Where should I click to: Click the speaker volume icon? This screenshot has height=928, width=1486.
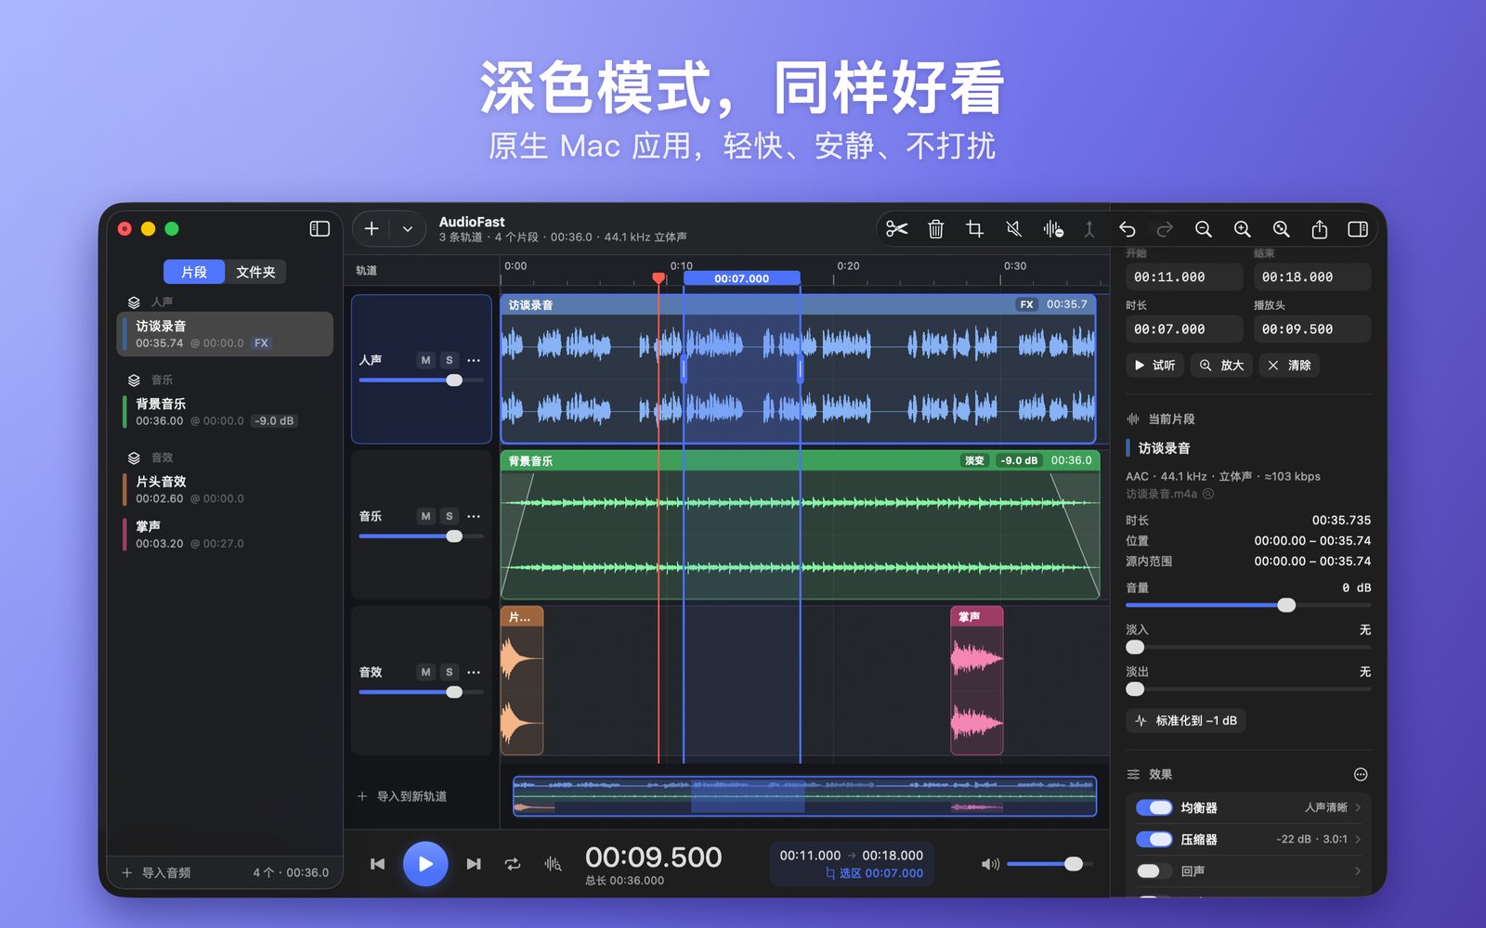(x=991, y=864)
